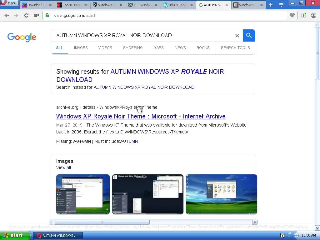Switch to the first Windows XP tab
Viewport: 320px width, 240px height.
coord(107,5)
